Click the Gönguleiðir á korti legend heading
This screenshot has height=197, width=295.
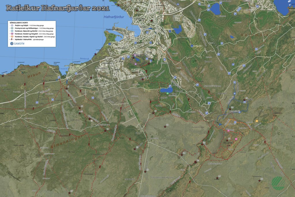pos(19,22)
